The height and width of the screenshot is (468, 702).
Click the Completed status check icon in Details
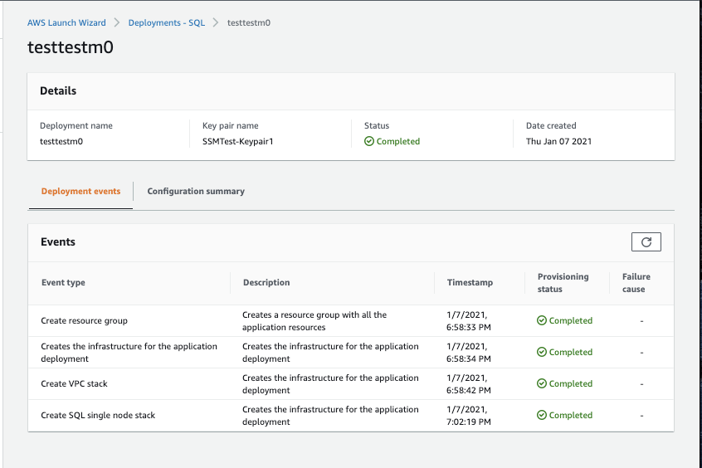pyautogui.click(x=369, y=142)
